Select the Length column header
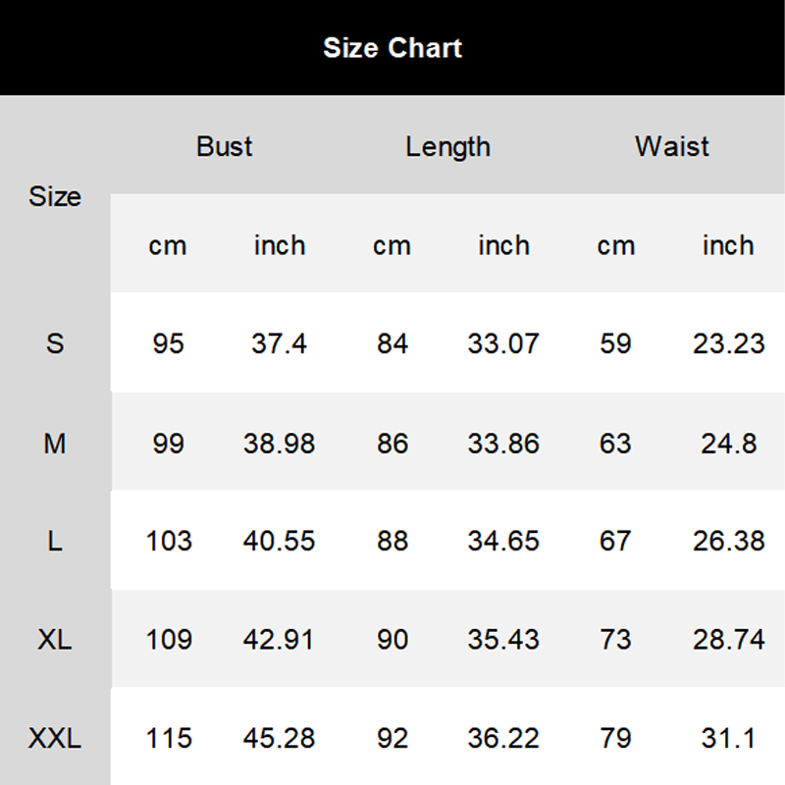Viewport: 785px width, 785px height. [447, 147]
